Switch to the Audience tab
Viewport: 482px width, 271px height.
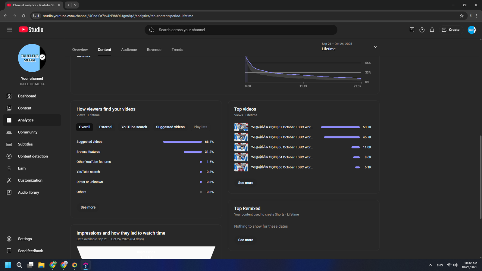(129, 50)
